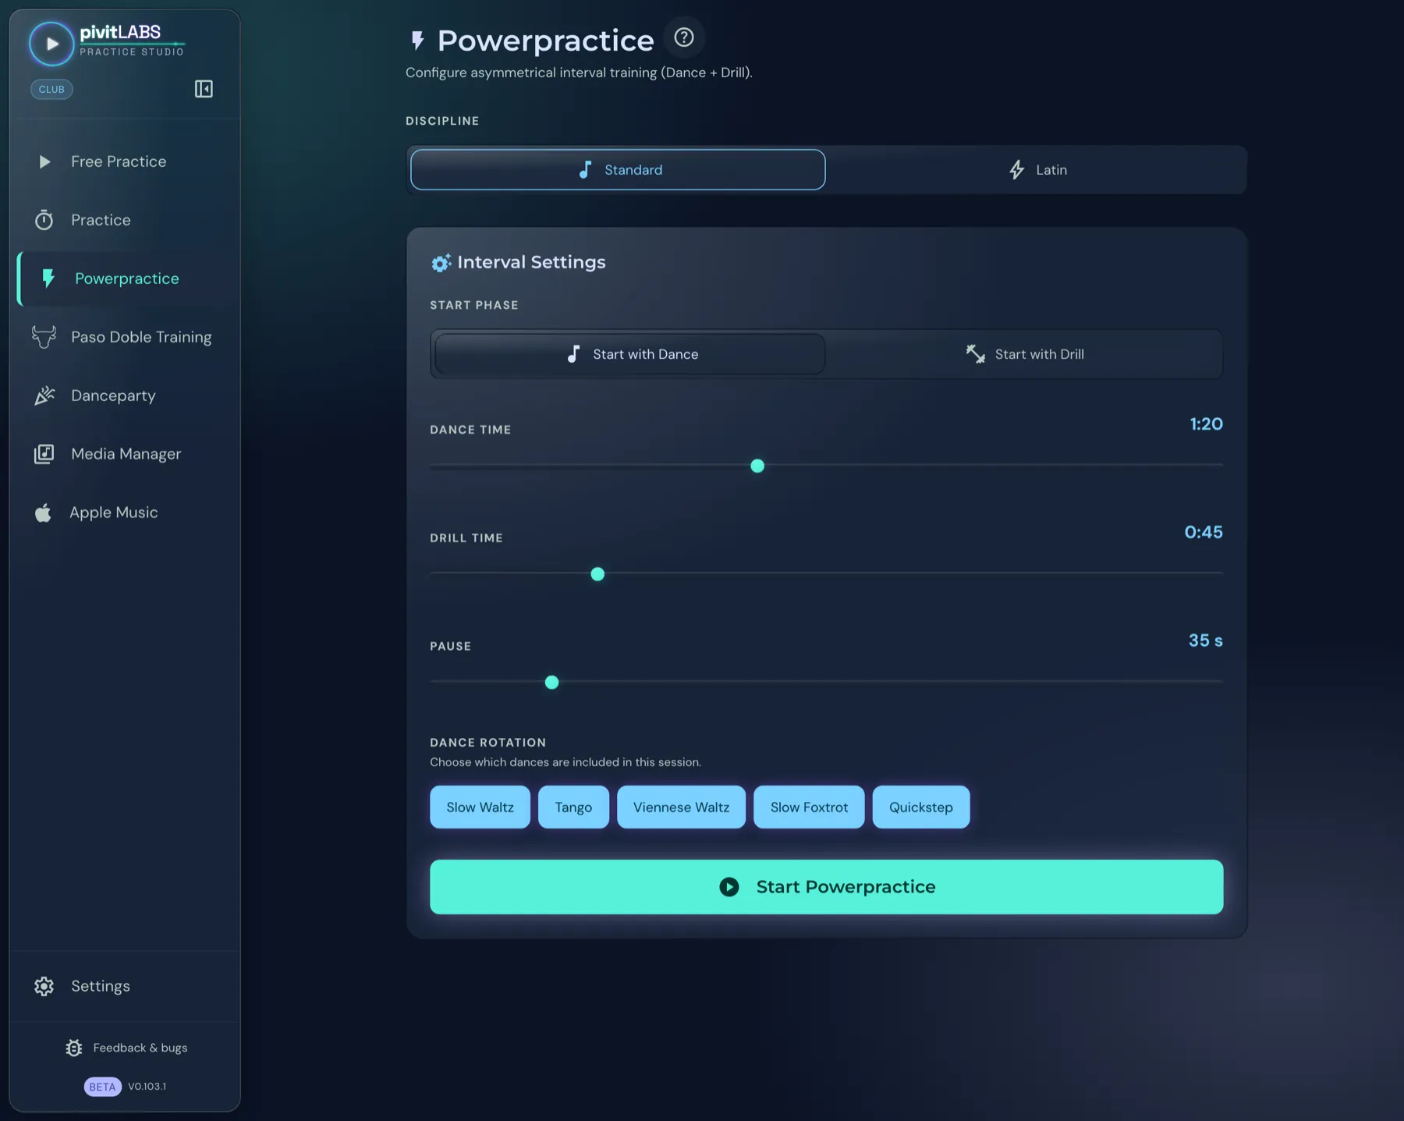1404x1121 pixels.
Task: Toggle Tango in dance rotation
Action: [573, 807]
